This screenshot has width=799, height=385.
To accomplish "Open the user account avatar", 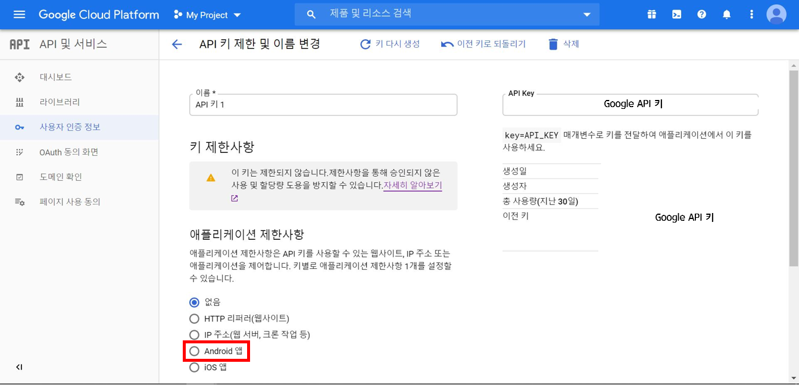I will click(x=776, y=14).
